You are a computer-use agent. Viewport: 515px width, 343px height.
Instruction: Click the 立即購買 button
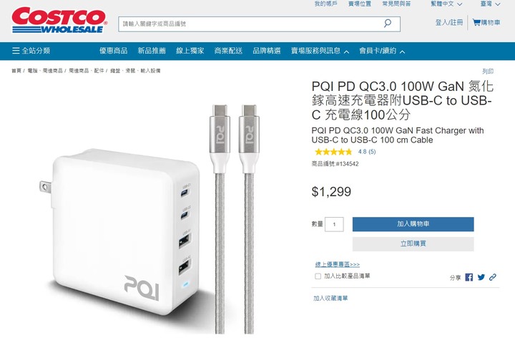pyautogui.click(x=413, y=243)
